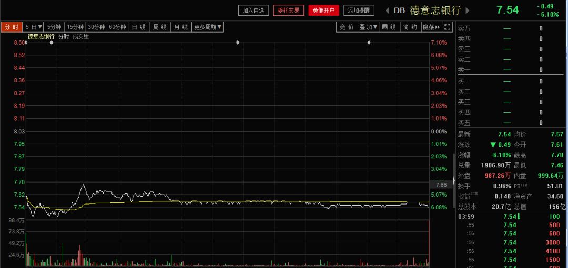Select the trade row with volume 1500
The height and width of the screenshot is (268, 568).
point(510,260)
